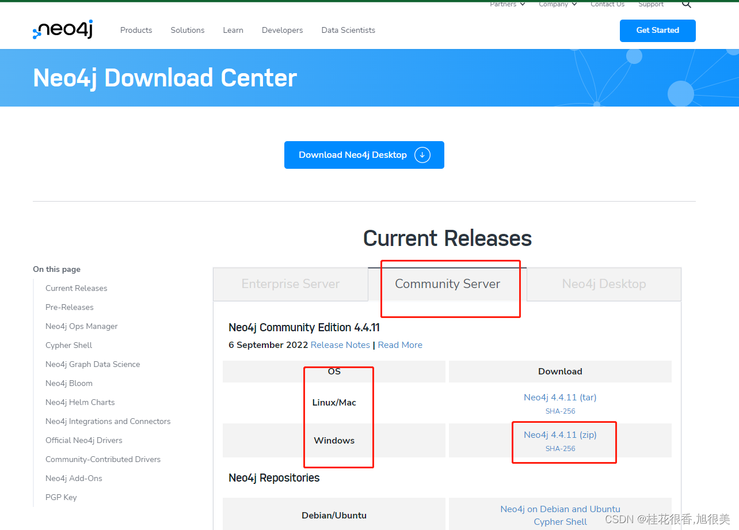Click the OS column header
Screen dimensions: 739x530
(334, 372)
